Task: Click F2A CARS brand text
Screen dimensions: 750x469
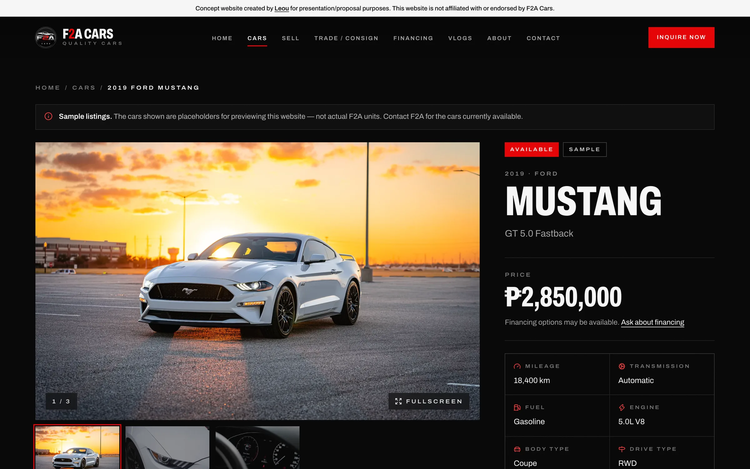Action: 88,34
